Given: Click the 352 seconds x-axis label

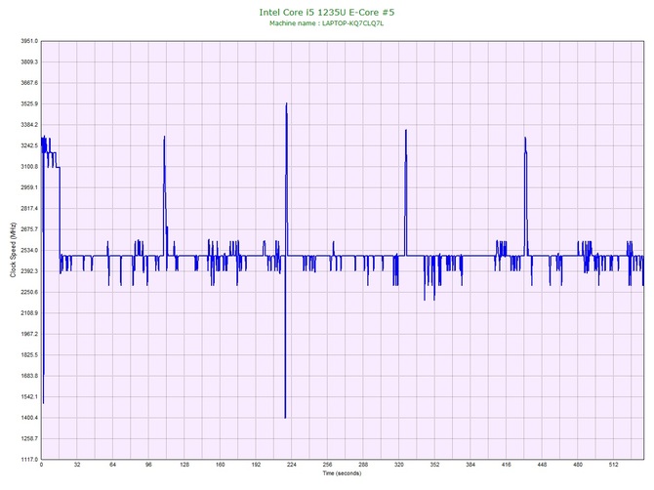Looking at the screenshot, I should [434, 465].
